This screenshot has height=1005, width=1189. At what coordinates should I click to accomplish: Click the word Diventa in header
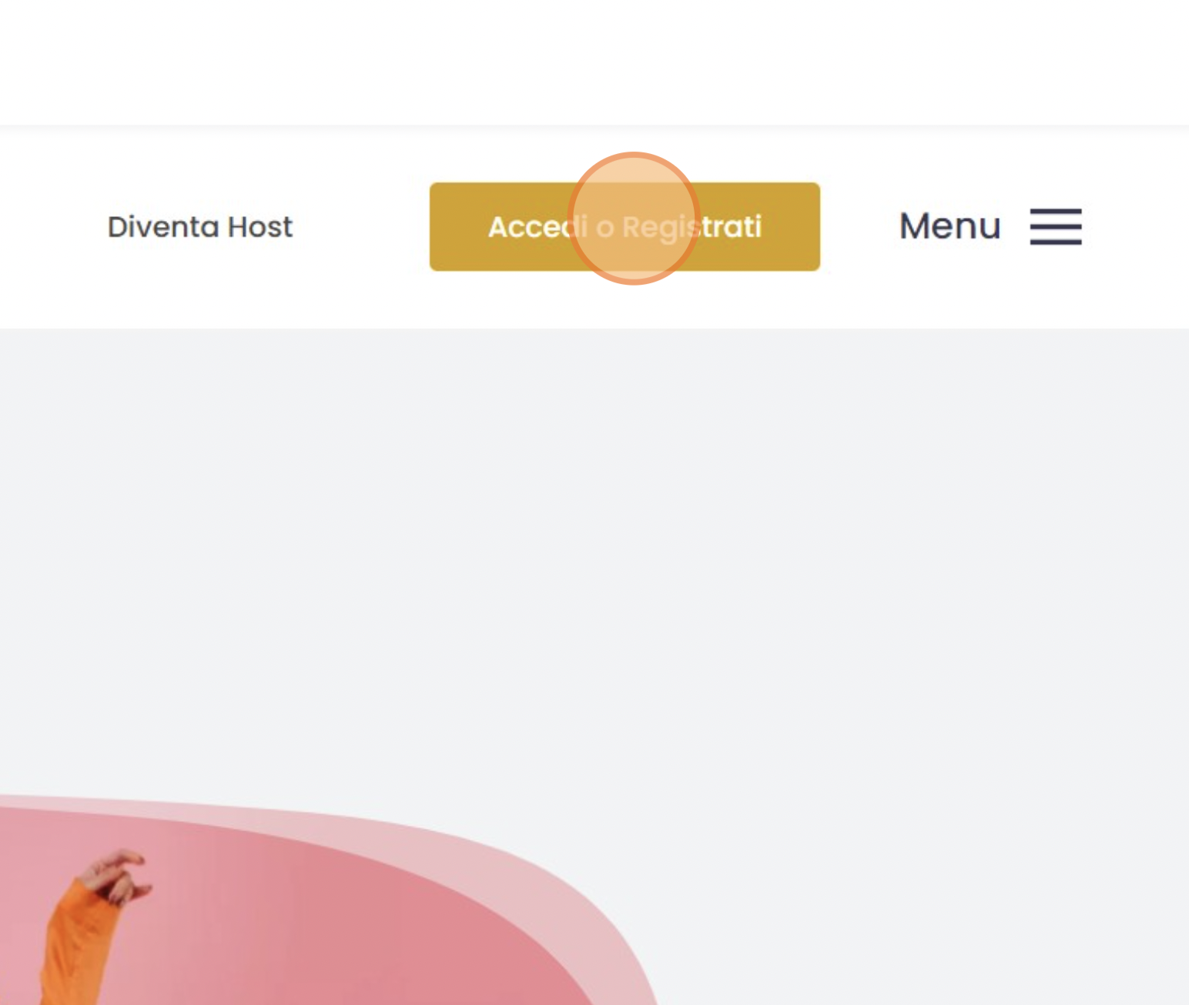(x=164, y=227)
